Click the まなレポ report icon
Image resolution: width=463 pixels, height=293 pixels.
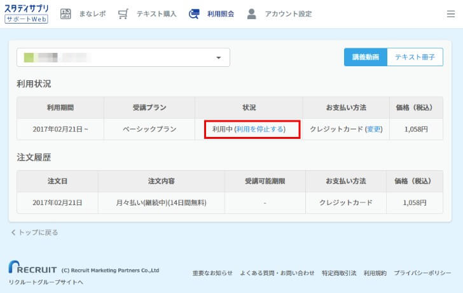tap(66, 14)
